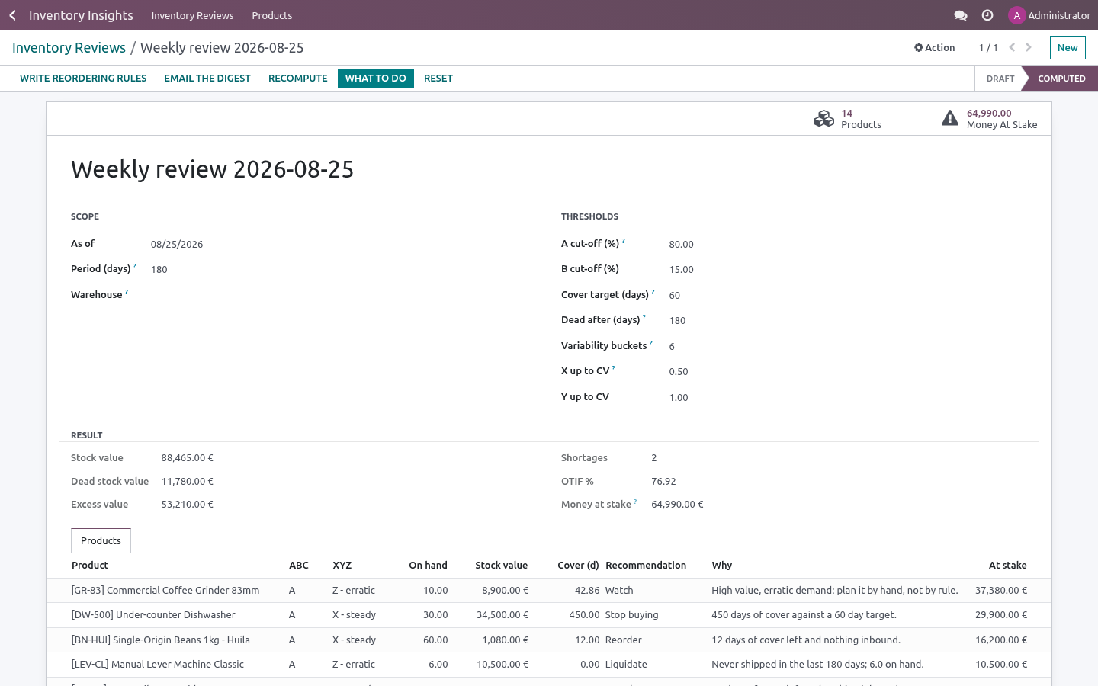Open the conversations chat icon

[961, 15]
